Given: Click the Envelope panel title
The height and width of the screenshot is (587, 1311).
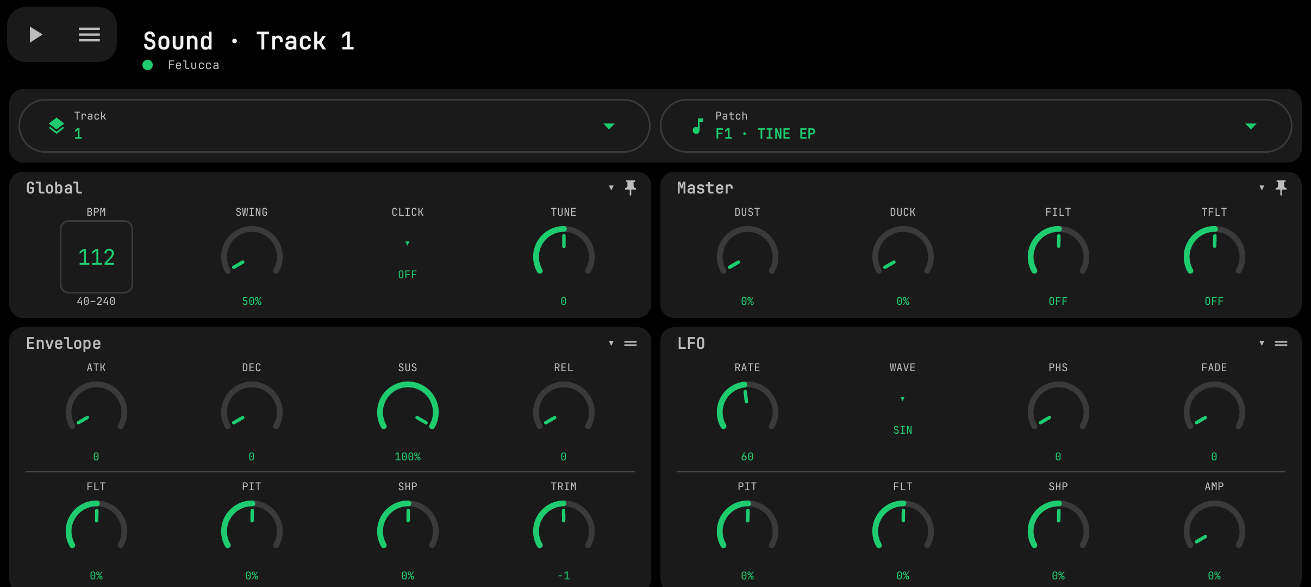Looking at the screenshot, I should click(64, 344).
